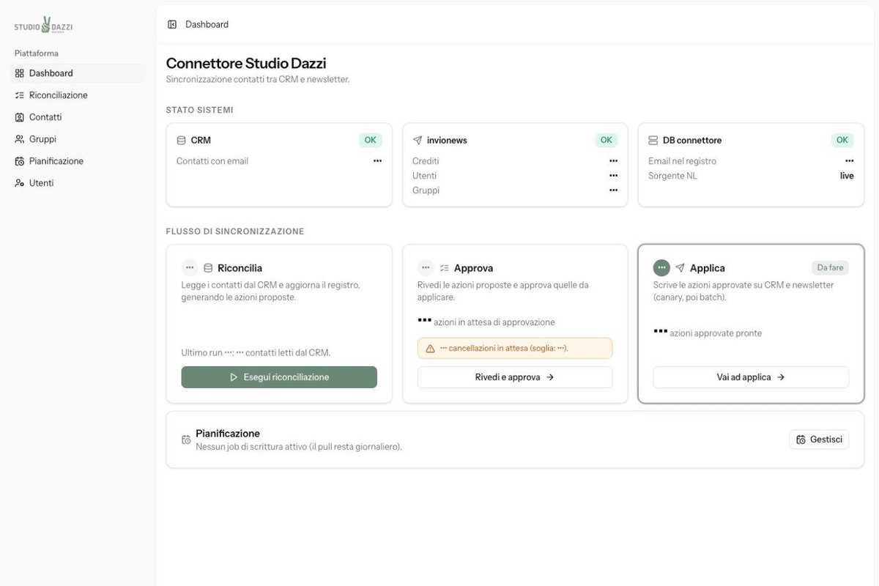Click the azioni approvate pronte text
879x586 pixels.
tap(708, 333)
